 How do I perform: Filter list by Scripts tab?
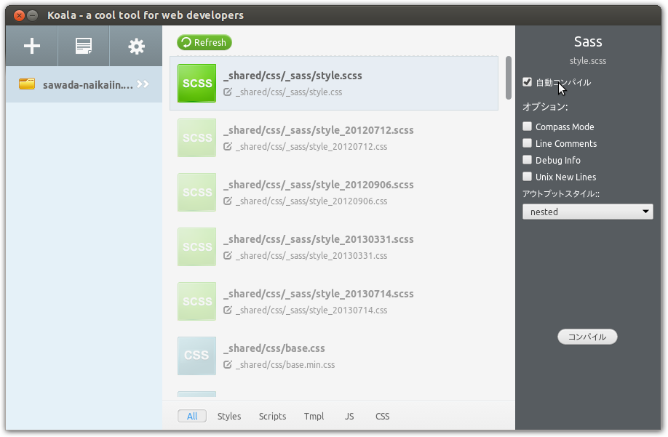(272, 416)
